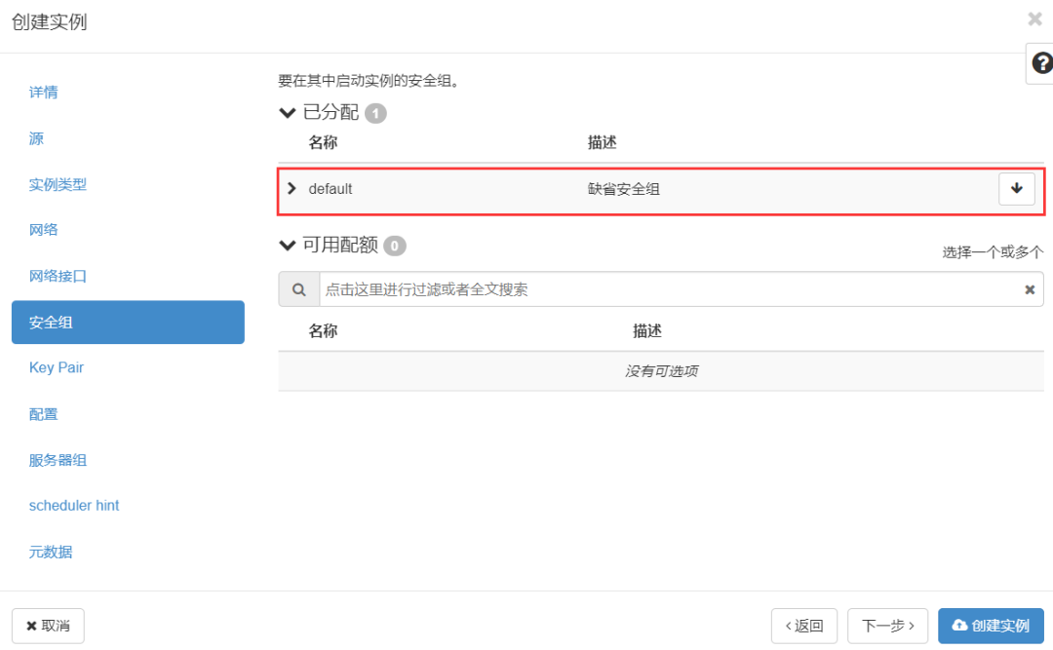Focus the security group filter input
The height and width of the screenshot is (650, 1053).
point(668,289)
